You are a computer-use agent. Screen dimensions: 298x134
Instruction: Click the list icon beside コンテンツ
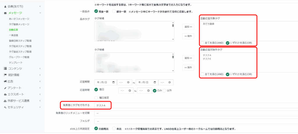[5, 68]
